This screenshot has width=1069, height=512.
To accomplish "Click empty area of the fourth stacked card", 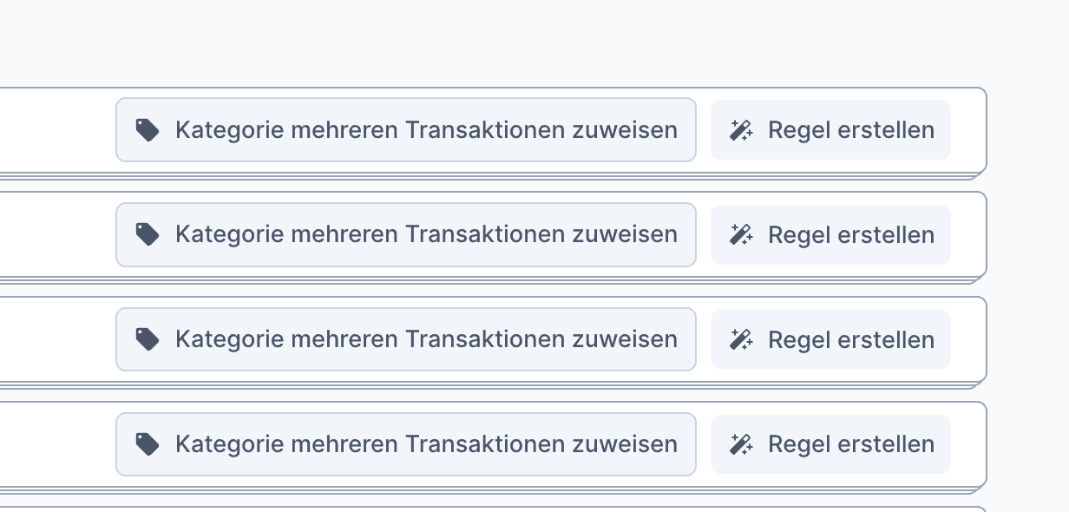I will tap(52, 444).
